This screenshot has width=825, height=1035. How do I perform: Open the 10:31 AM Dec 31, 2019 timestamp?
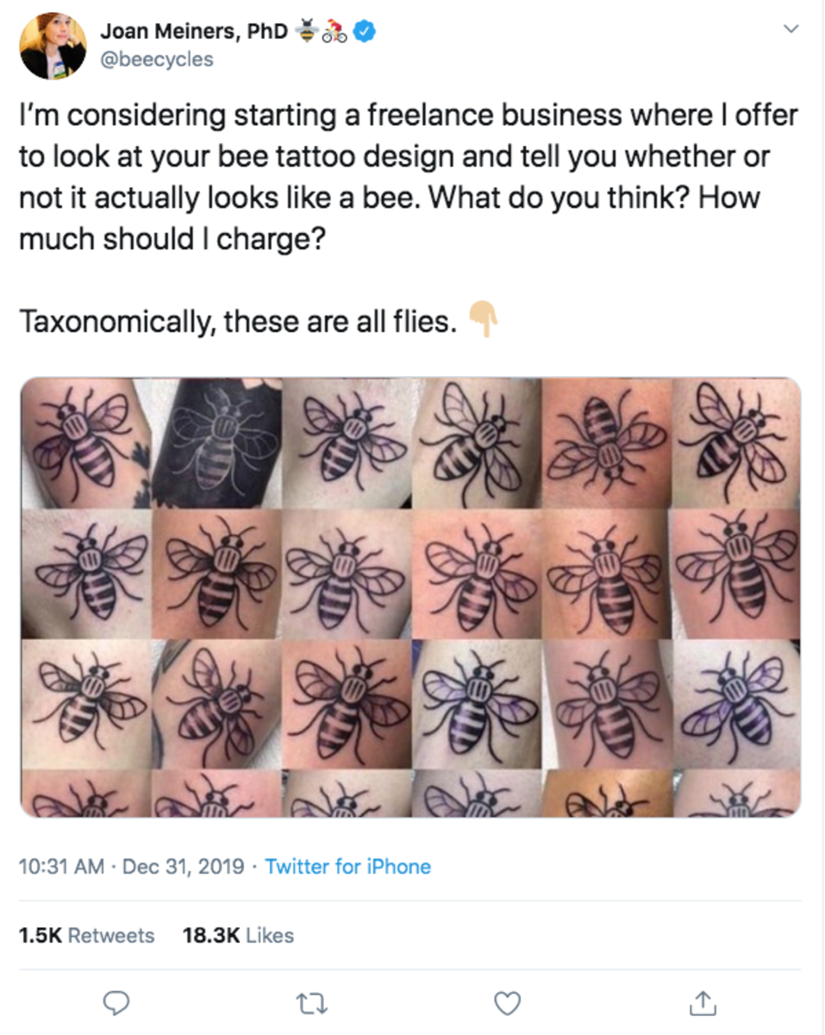point(132,866)
